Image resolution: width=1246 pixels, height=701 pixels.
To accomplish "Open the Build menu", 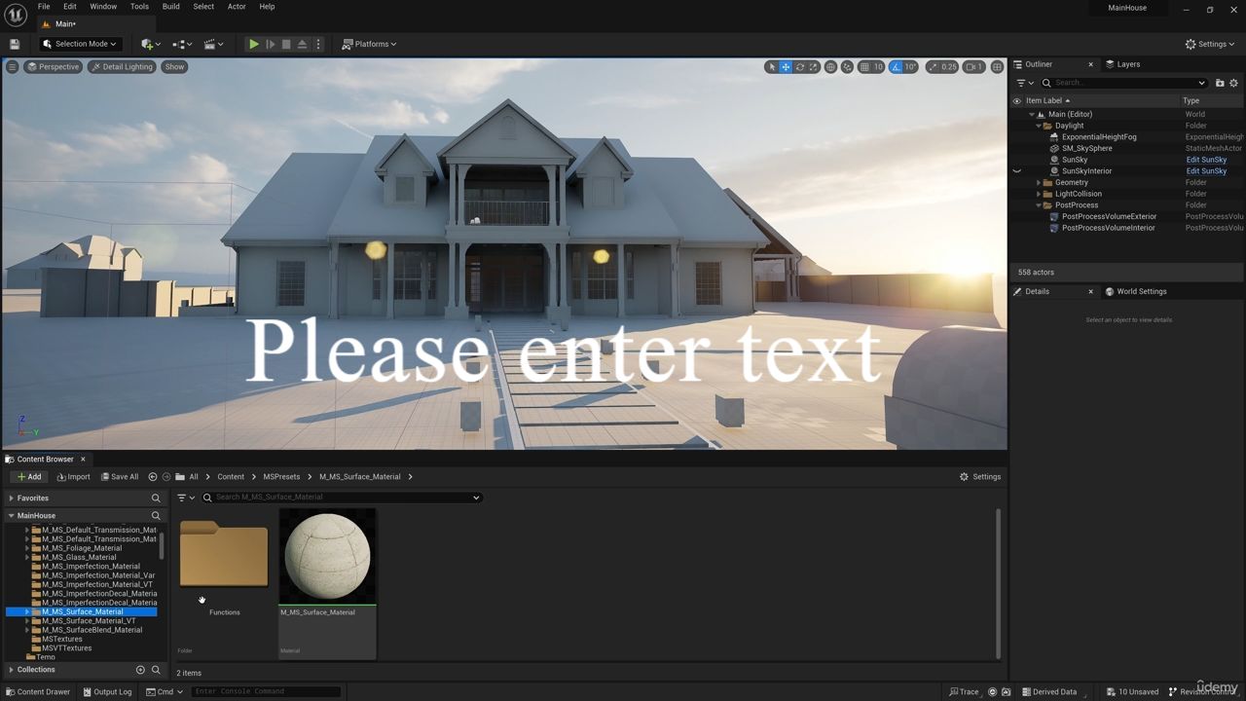I will pos(170,7).
